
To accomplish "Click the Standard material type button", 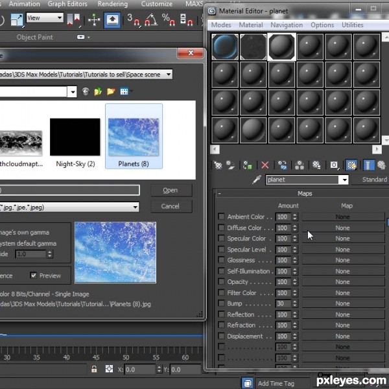I will pyautogui.click(x=370, y=180).
